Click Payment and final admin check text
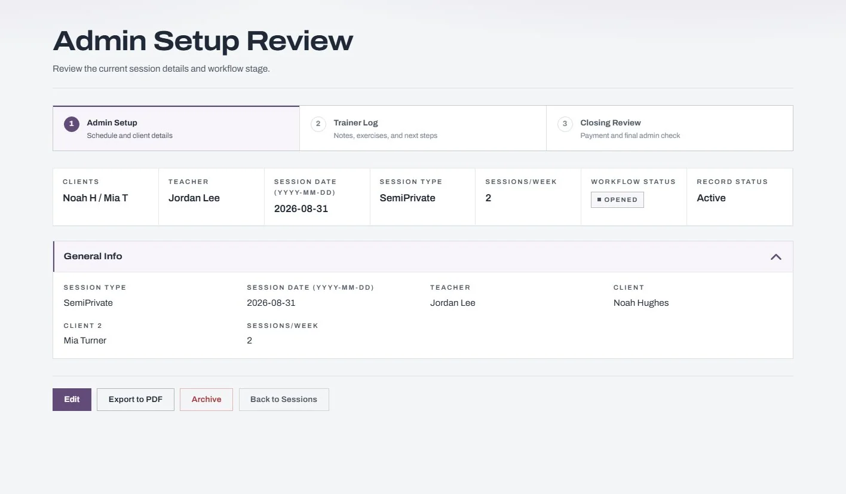The height and width of the screenshot is (494, 846). pyautogui.click(x=630, y=136)
